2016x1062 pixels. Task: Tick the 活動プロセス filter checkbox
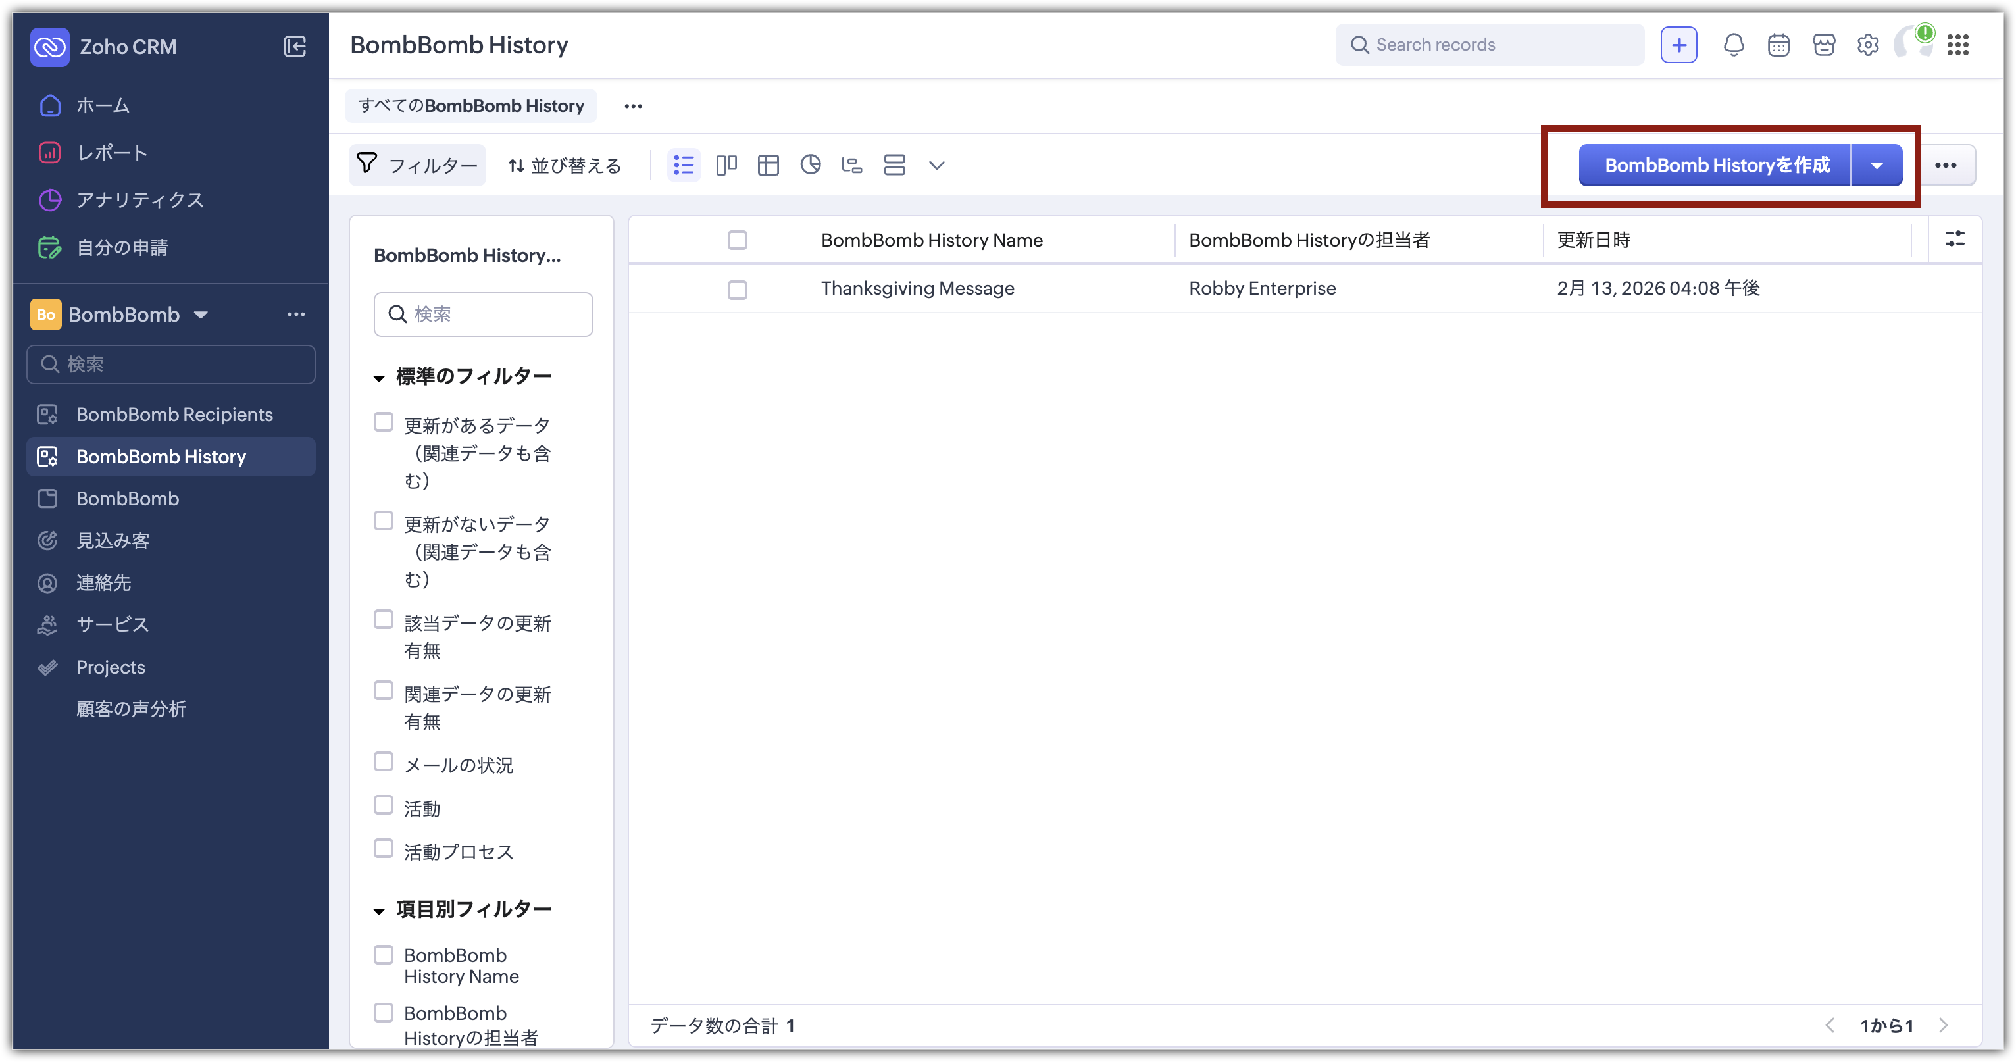pos(384,849)
